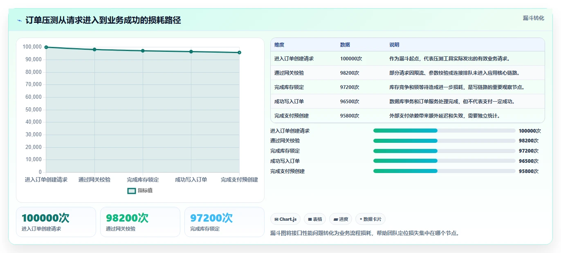The height and width of the screenshot is (253, 561).
Task: Click the 成功写入订单 x-axis label on chart
Action: point(191,180)
